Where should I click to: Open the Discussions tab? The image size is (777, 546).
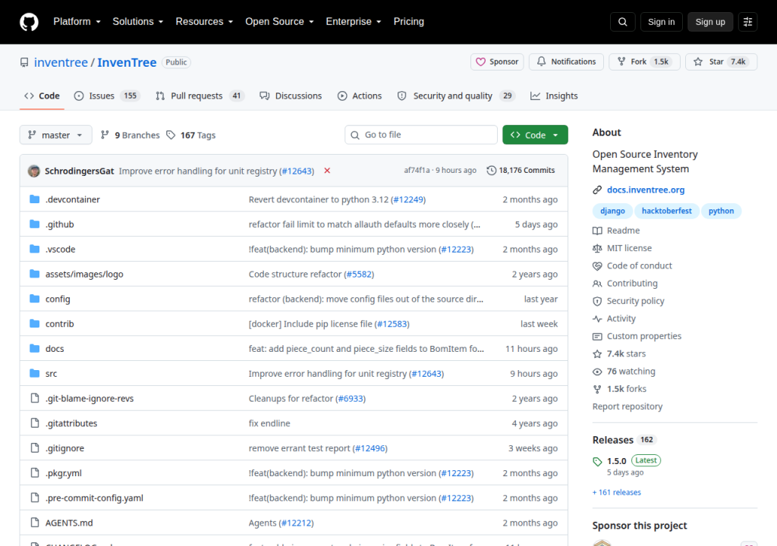pyautogui.click(x=291, y=96)
